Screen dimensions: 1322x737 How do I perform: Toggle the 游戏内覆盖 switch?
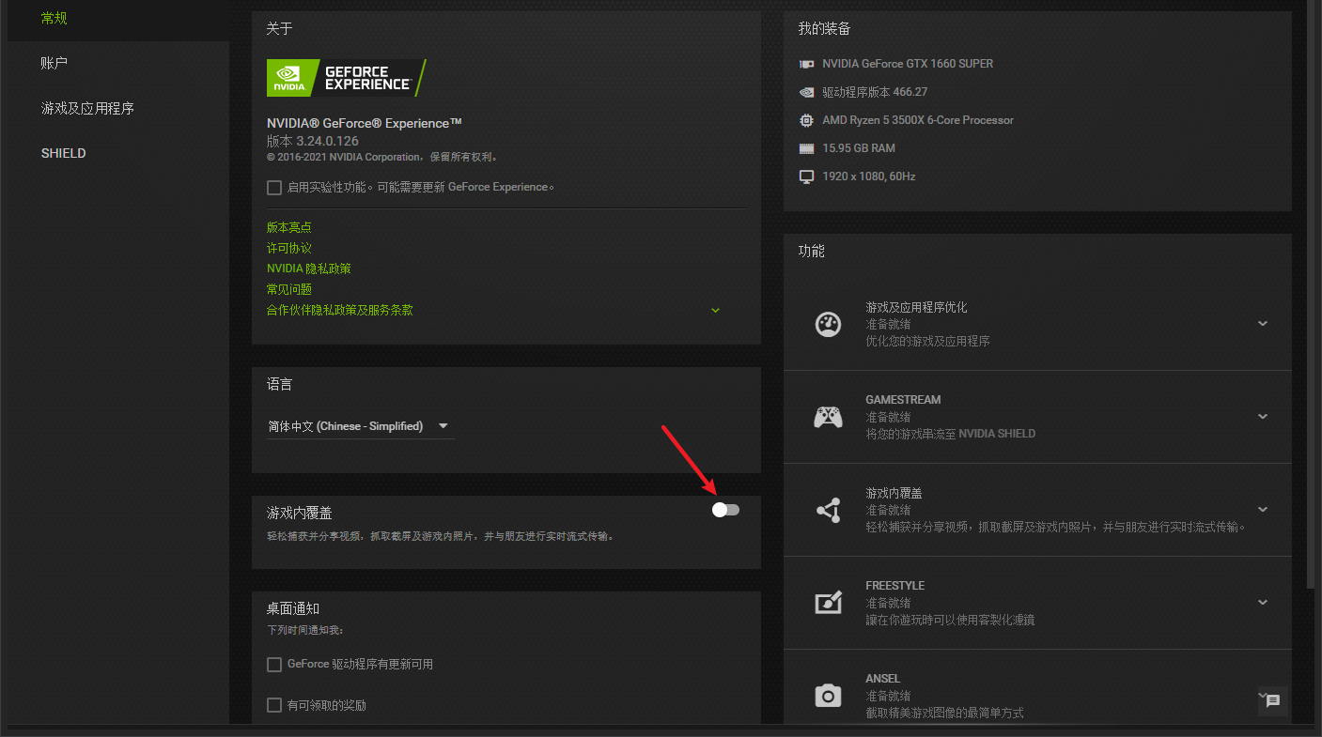pyautogui.click(x=725, y=510)
